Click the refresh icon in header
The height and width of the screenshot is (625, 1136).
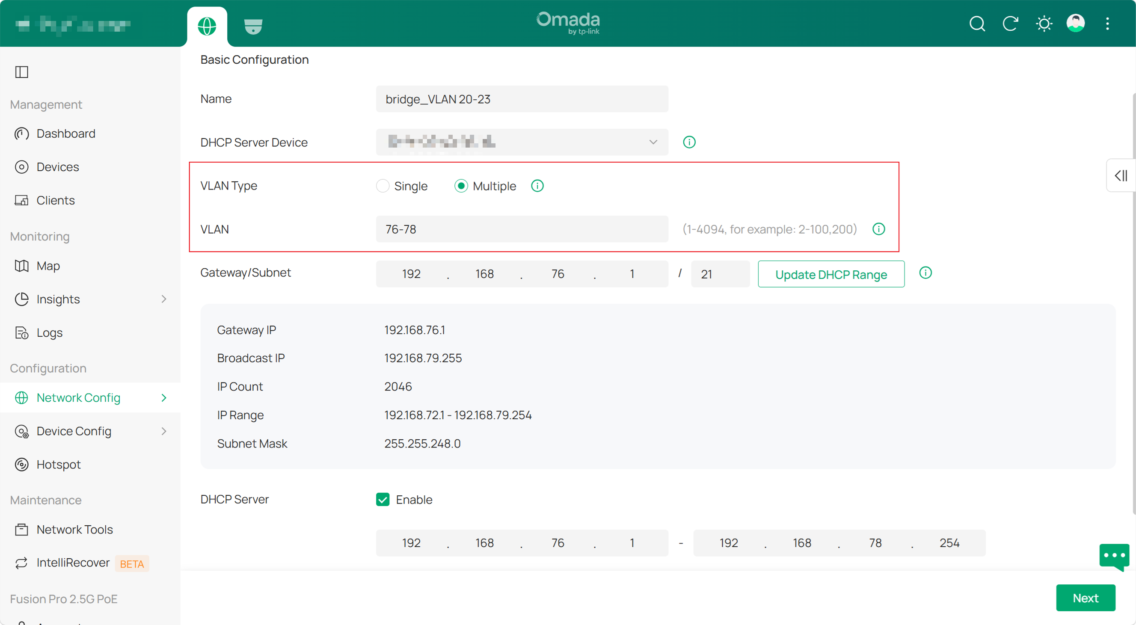point(1010,24)
